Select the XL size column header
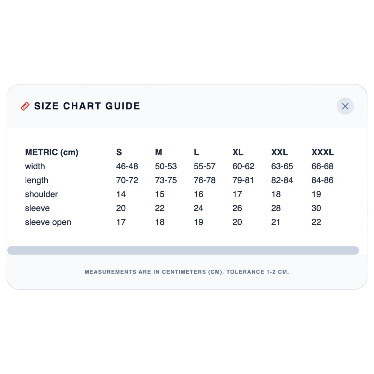Viewport: 374px width, 374px height. 238,152
